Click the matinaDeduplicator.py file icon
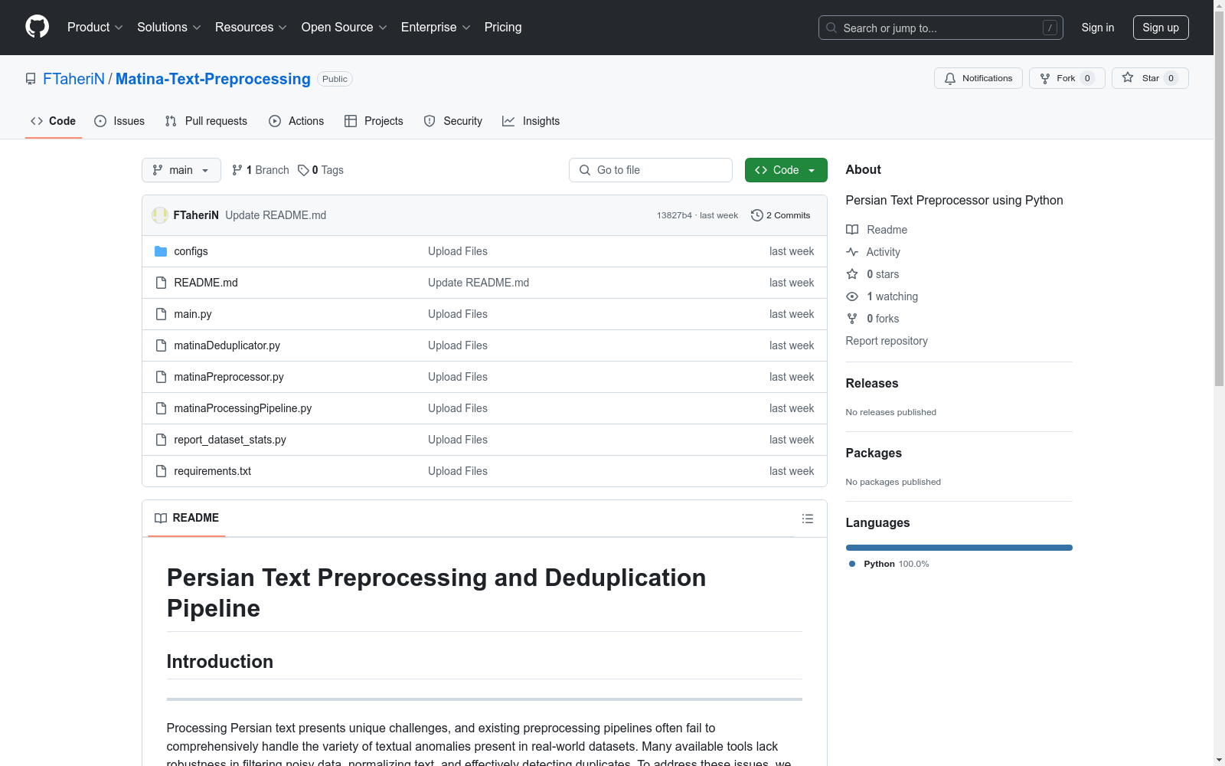Screen dimensions: 1225x766 [161, 345]
